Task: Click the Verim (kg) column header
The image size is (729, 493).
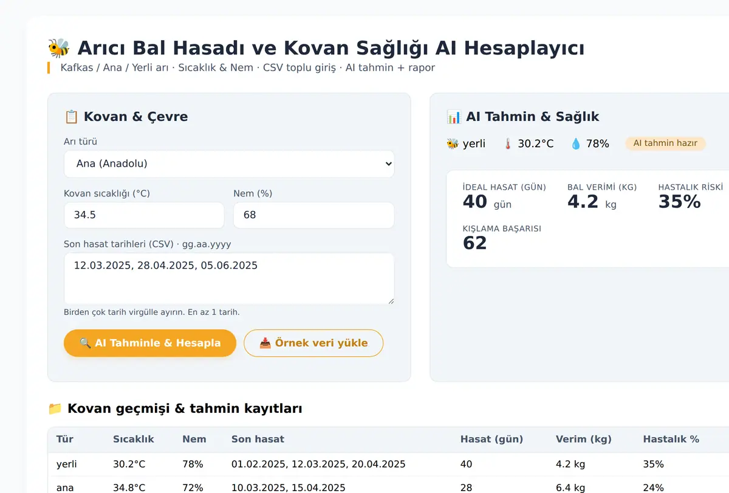Action: tap(584, 439)
